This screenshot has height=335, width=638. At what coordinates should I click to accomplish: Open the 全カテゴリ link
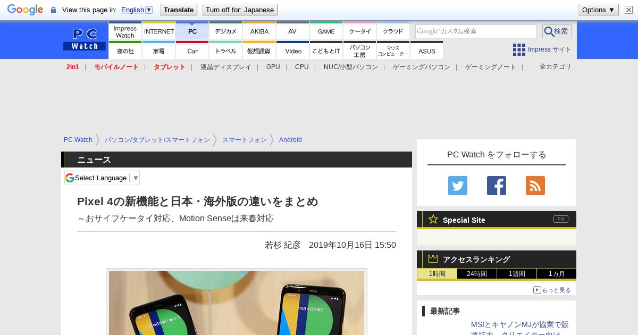coord(556,66)
